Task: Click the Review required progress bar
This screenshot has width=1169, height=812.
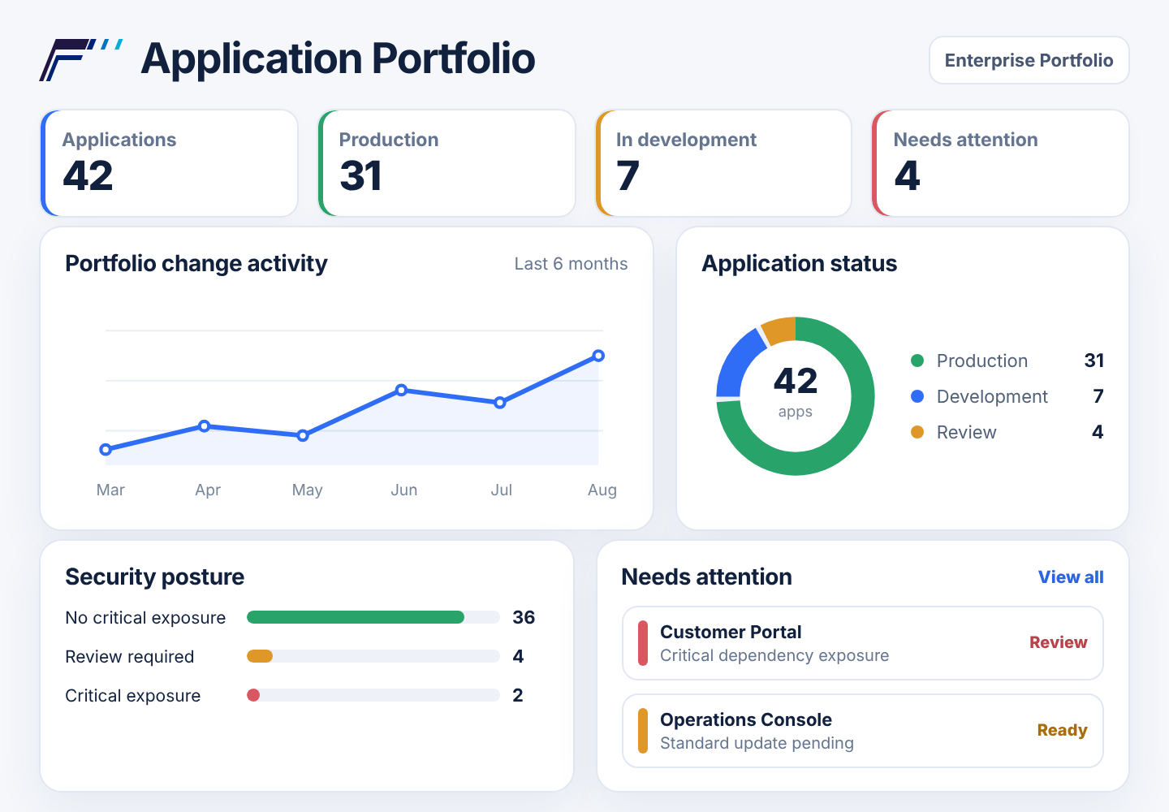Action: pos(373,656)
